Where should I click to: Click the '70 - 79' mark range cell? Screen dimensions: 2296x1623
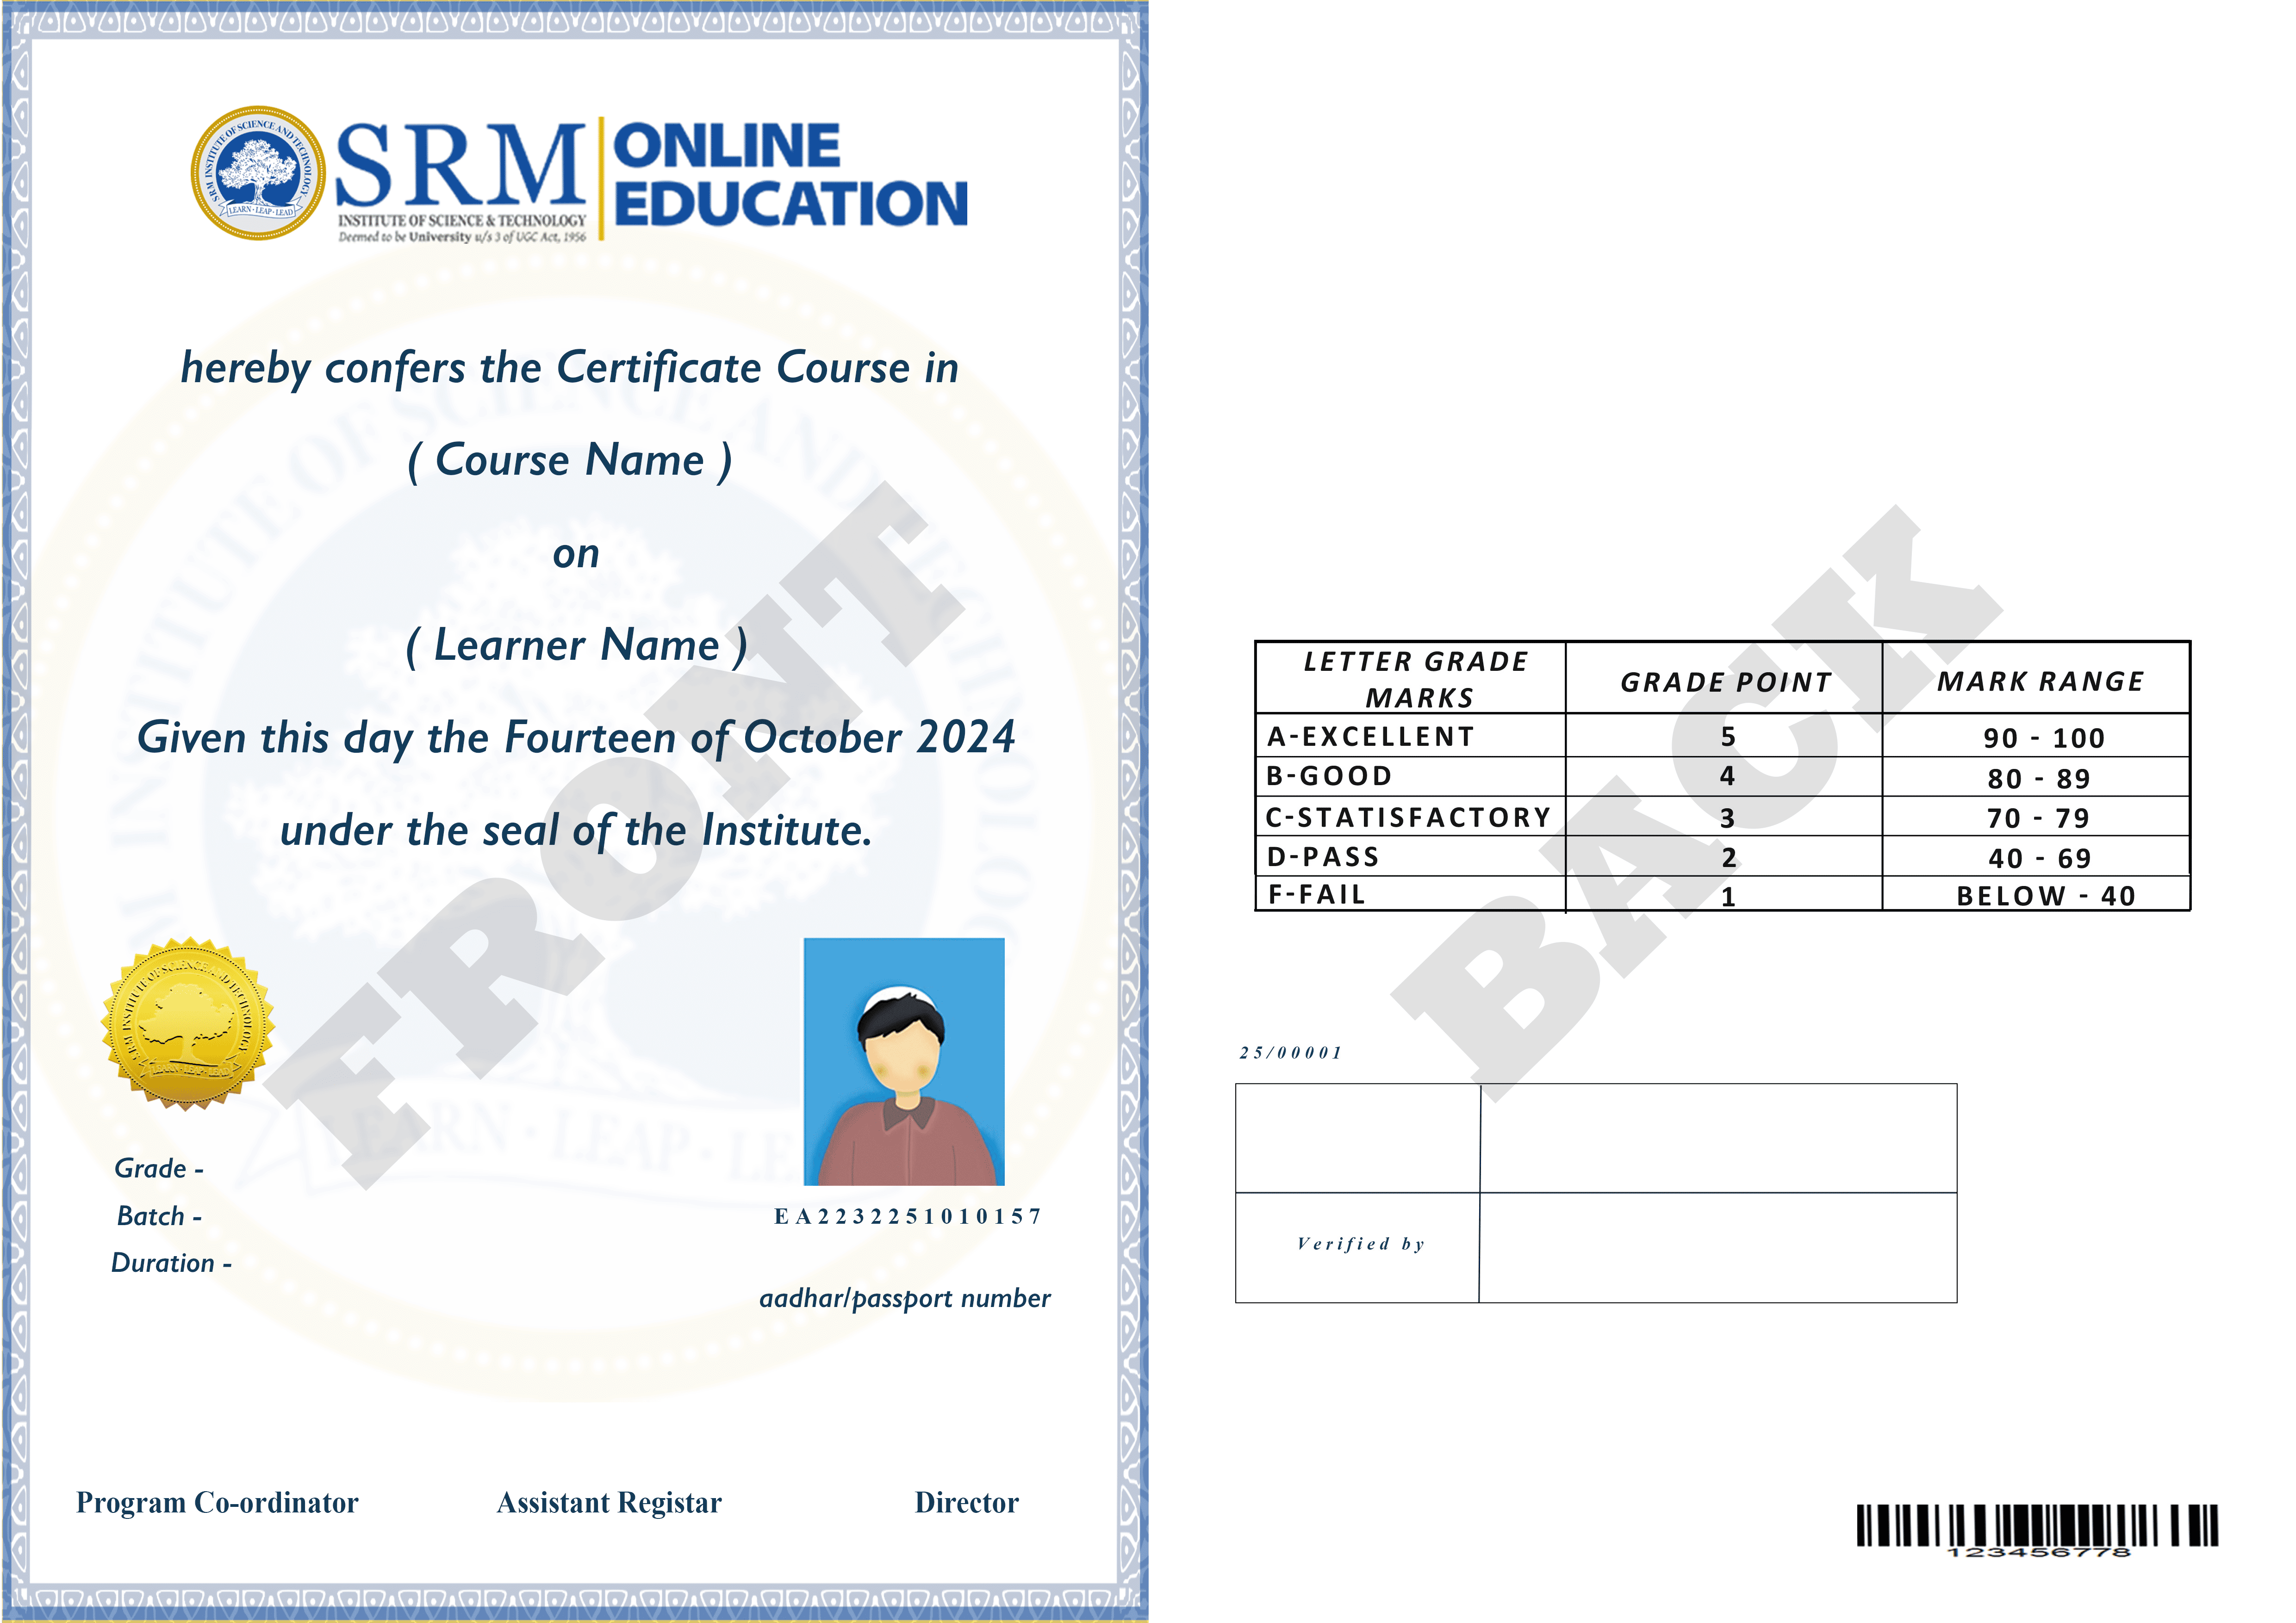(2037, 818)
